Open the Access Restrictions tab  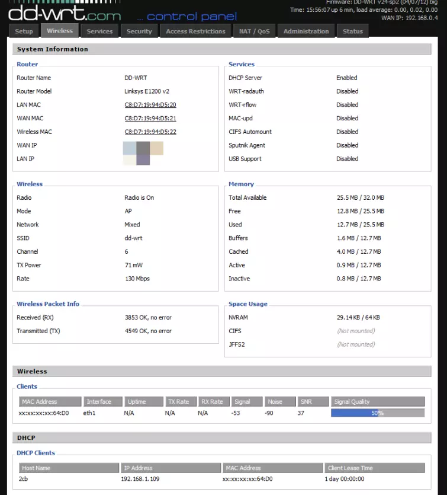click(195, 31)
